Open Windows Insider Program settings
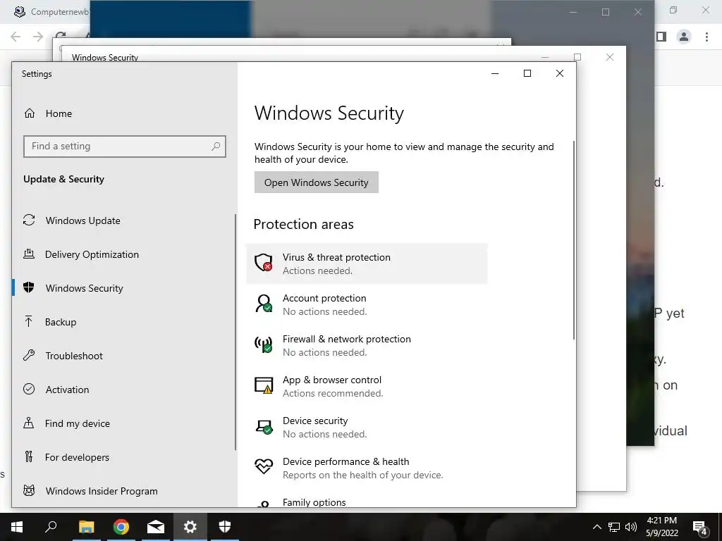Image resolution: width=722 pixels, height=541 pixels. pyautogui.click(x=123, y=491)
